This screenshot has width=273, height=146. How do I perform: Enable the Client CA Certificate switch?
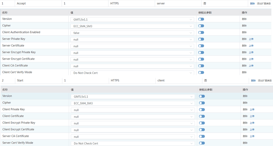(x=201, y=66)
